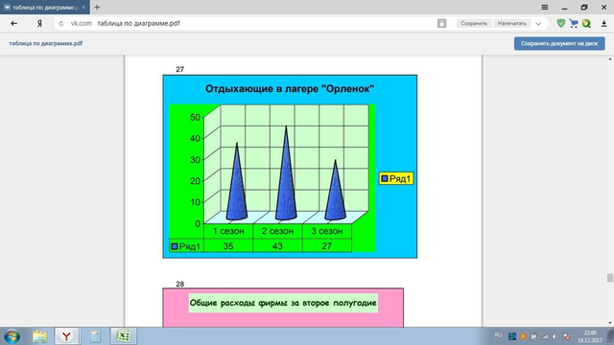Reload the page with the refresh icon
The width and height of the screenshot is (614, 345).
60,23
